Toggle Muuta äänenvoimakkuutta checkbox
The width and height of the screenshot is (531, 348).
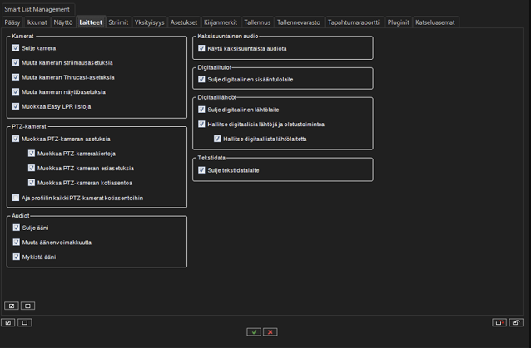17,243
